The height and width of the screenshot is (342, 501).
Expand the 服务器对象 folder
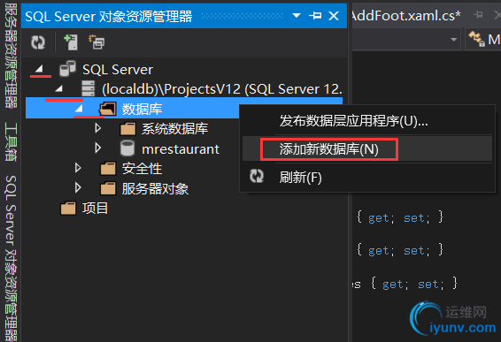click(x=78, y=187)
